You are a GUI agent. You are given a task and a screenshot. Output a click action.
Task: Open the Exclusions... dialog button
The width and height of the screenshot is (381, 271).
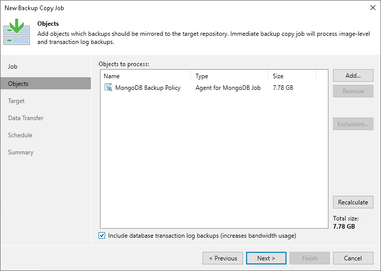click(x=353, y=124)
